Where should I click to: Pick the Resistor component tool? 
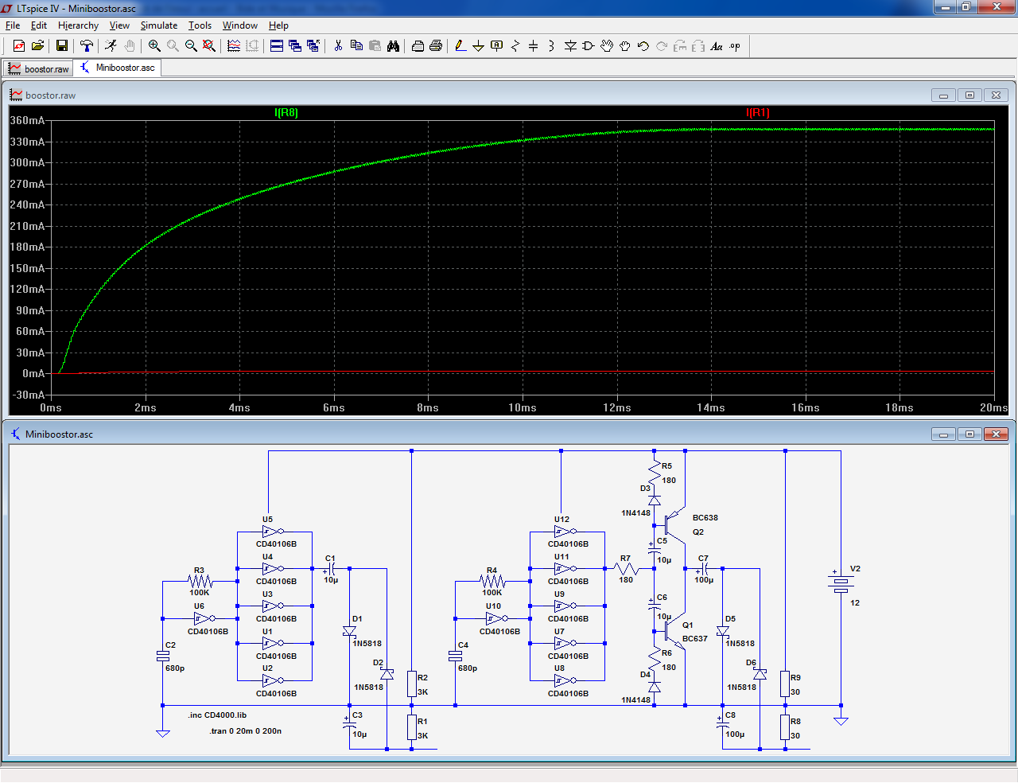[515, 46]
